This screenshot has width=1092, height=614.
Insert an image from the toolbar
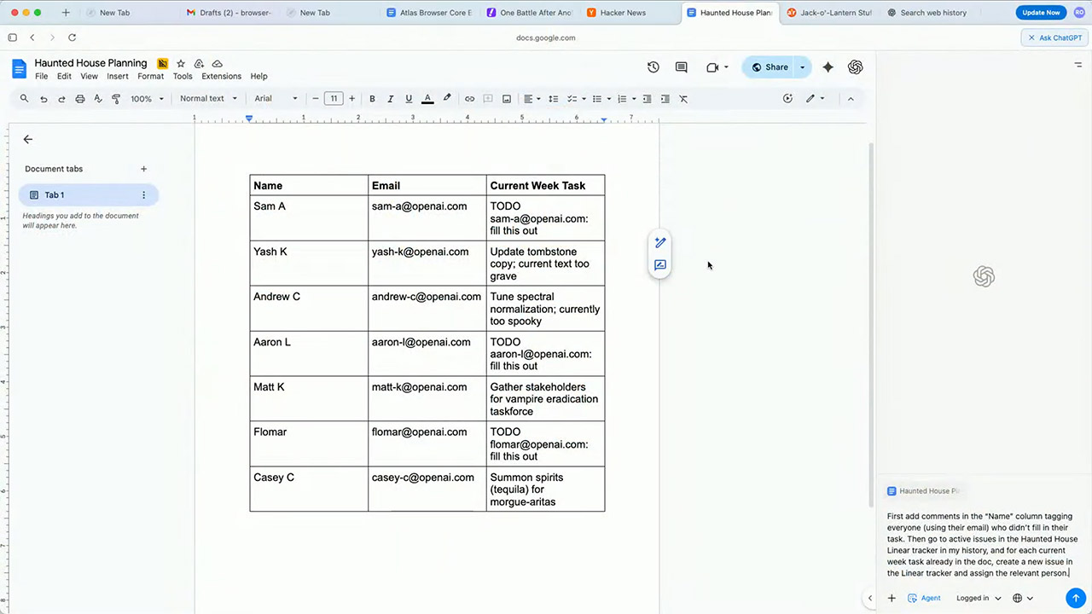[506, 98]
